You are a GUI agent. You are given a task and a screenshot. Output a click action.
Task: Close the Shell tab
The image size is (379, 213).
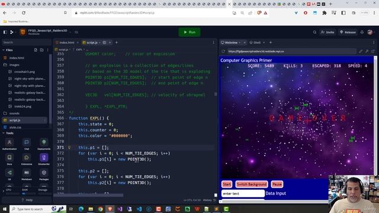pyautogui.click(x=264, y=43)
